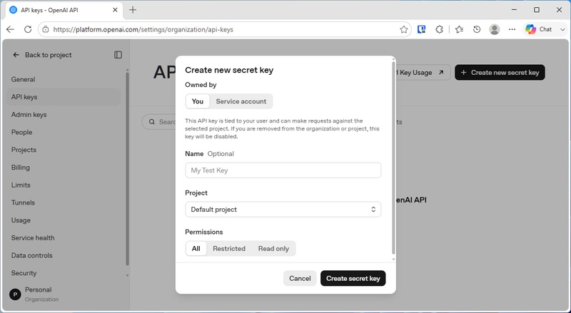Bookmark page with the star icon
The image size is (571, 313).
pyautogui.click(x=403, y=29)
